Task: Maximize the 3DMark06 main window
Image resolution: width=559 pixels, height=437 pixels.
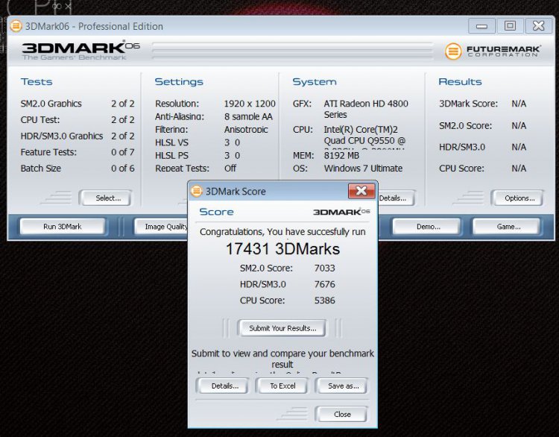Action: [x=510, y=26]
